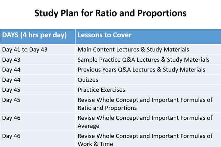Click the Day 45 cell beside Practice Exercises

38,90
